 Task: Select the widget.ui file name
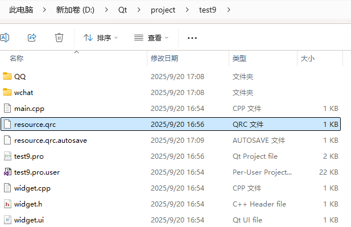click(x=29, y=220)
